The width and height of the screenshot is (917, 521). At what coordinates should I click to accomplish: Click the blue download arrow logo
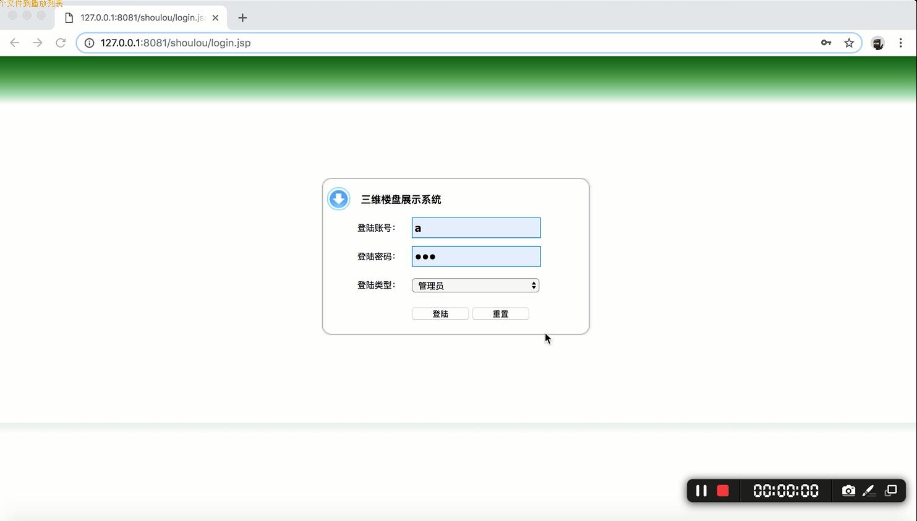(x=339, y=199)
